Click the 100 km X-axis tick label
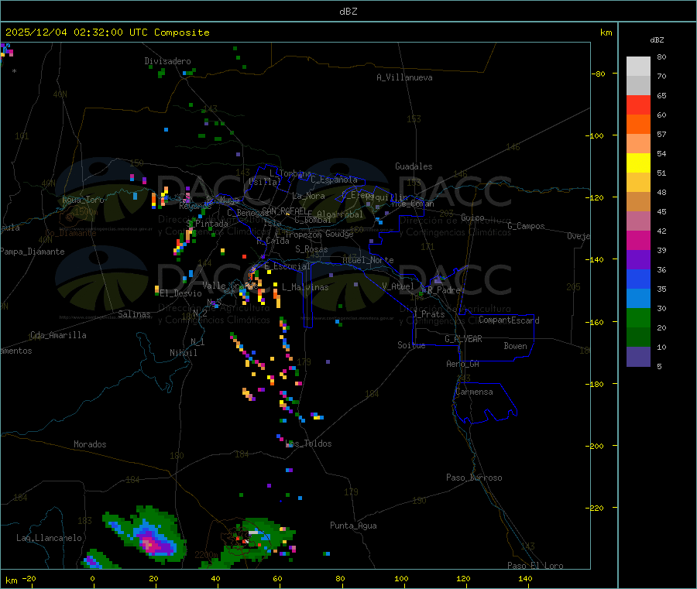Viewport: 697px width, 589px height. [x=401, y=578]
